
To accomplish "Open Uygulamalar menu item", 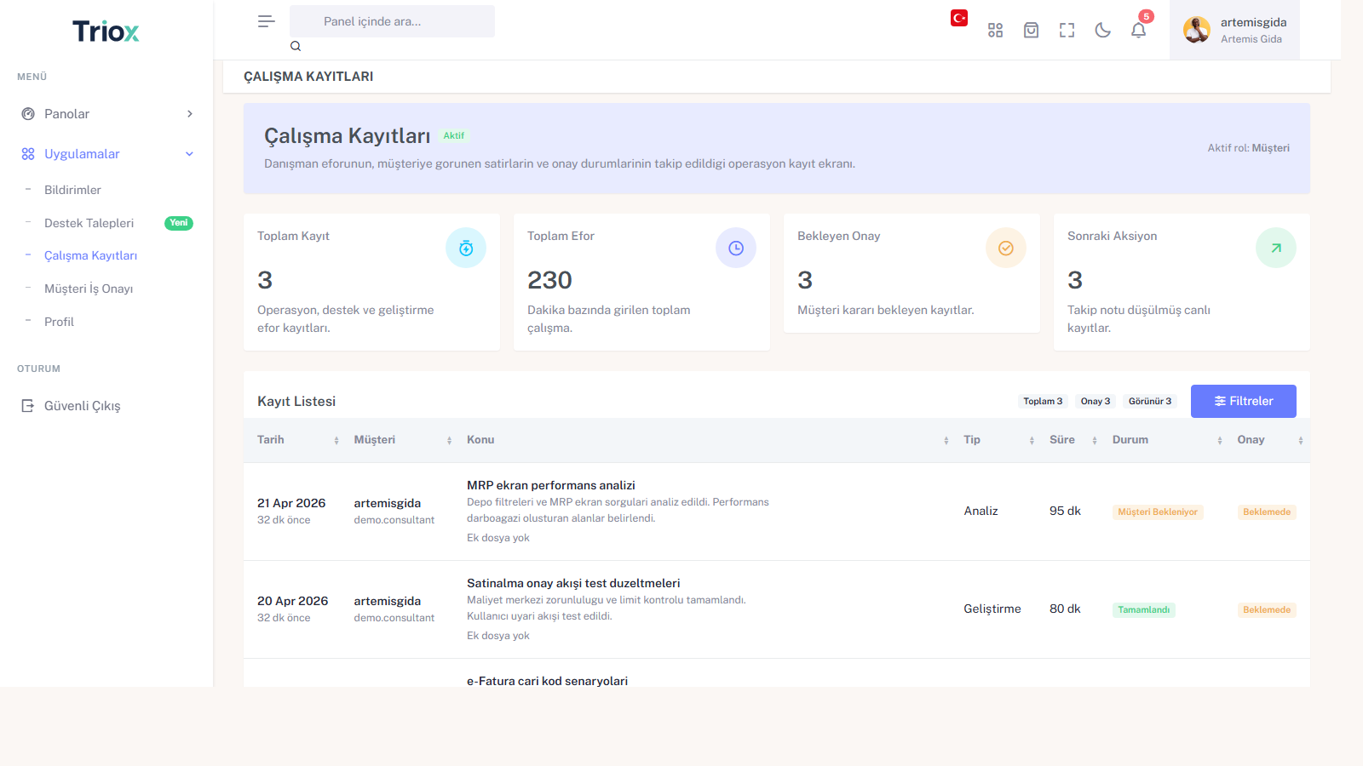I will 106,154.
